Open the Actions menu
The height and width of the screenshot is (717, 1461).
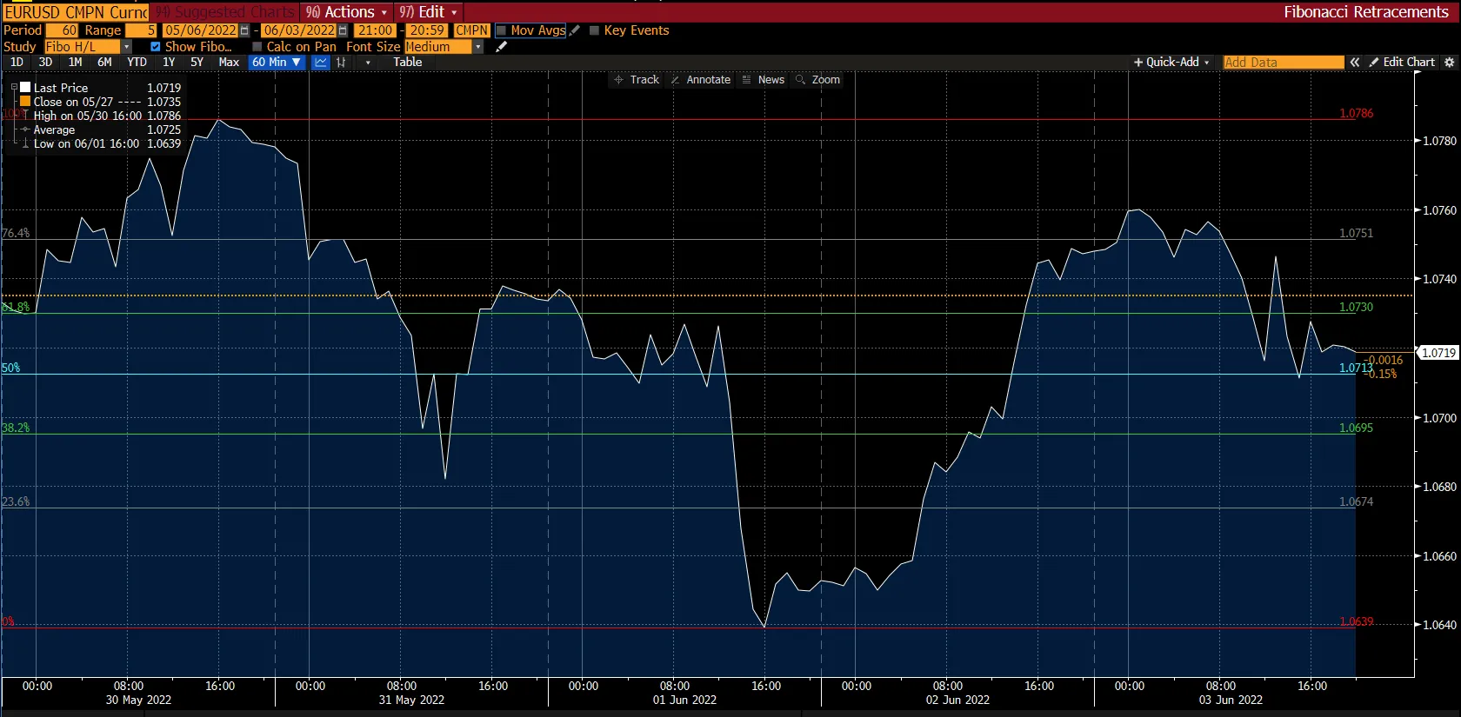click(x=345, y=12)
